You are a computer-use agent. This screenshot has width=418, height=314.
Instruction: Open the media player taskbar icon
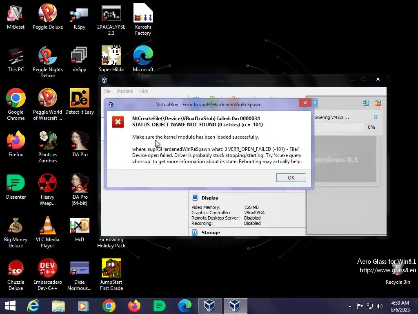pyautogui.click(x=83, y=306)
